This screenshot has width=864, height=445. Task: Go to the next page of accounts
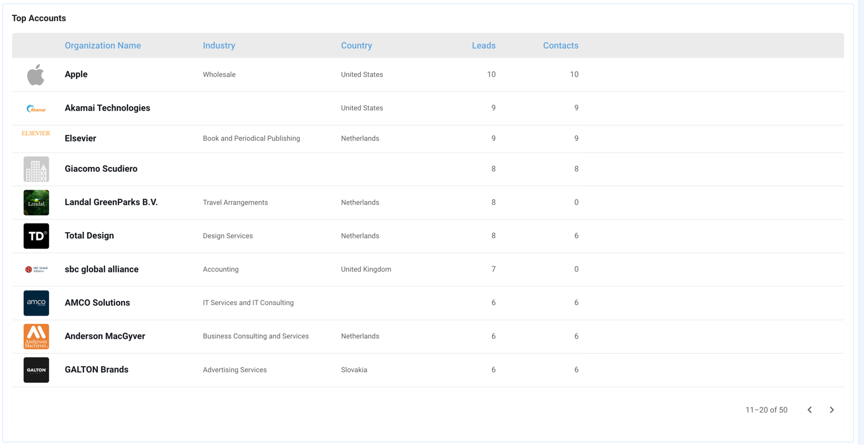point(831,410)
